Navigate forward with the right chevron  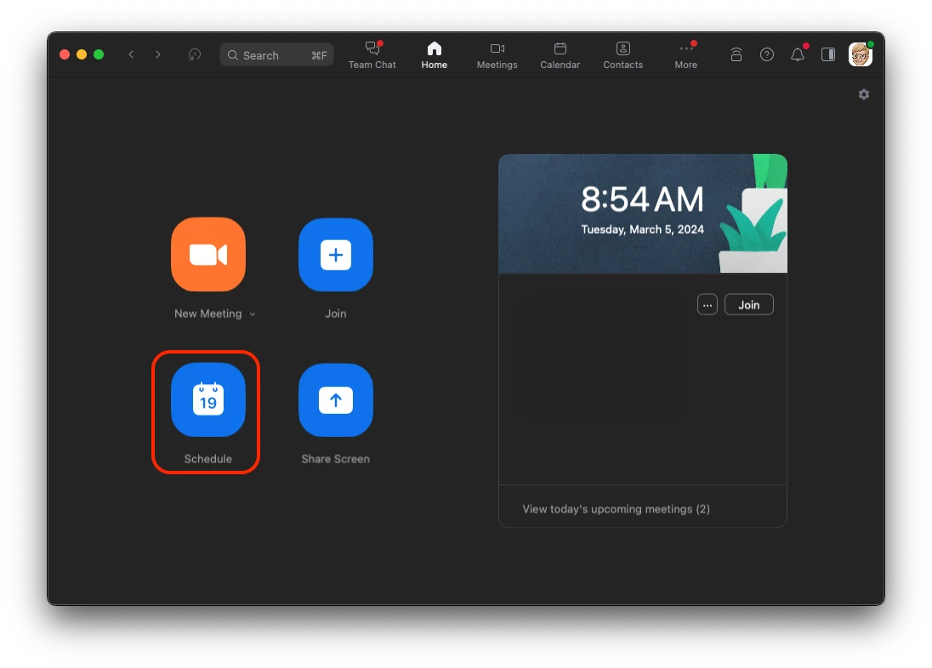coord(157,54)
